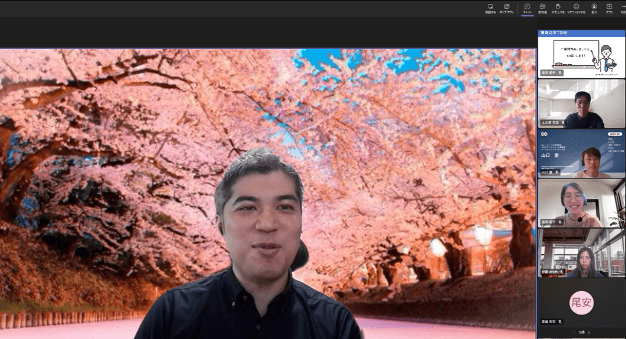Select the tile of man in black sweater

581,104
